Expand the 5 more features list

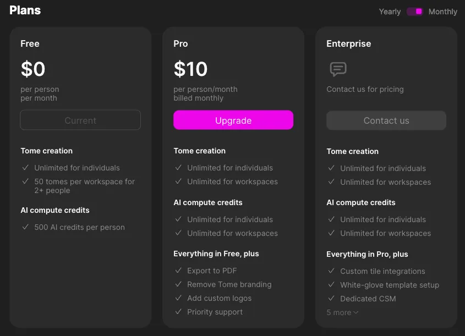tap(342, 312)
